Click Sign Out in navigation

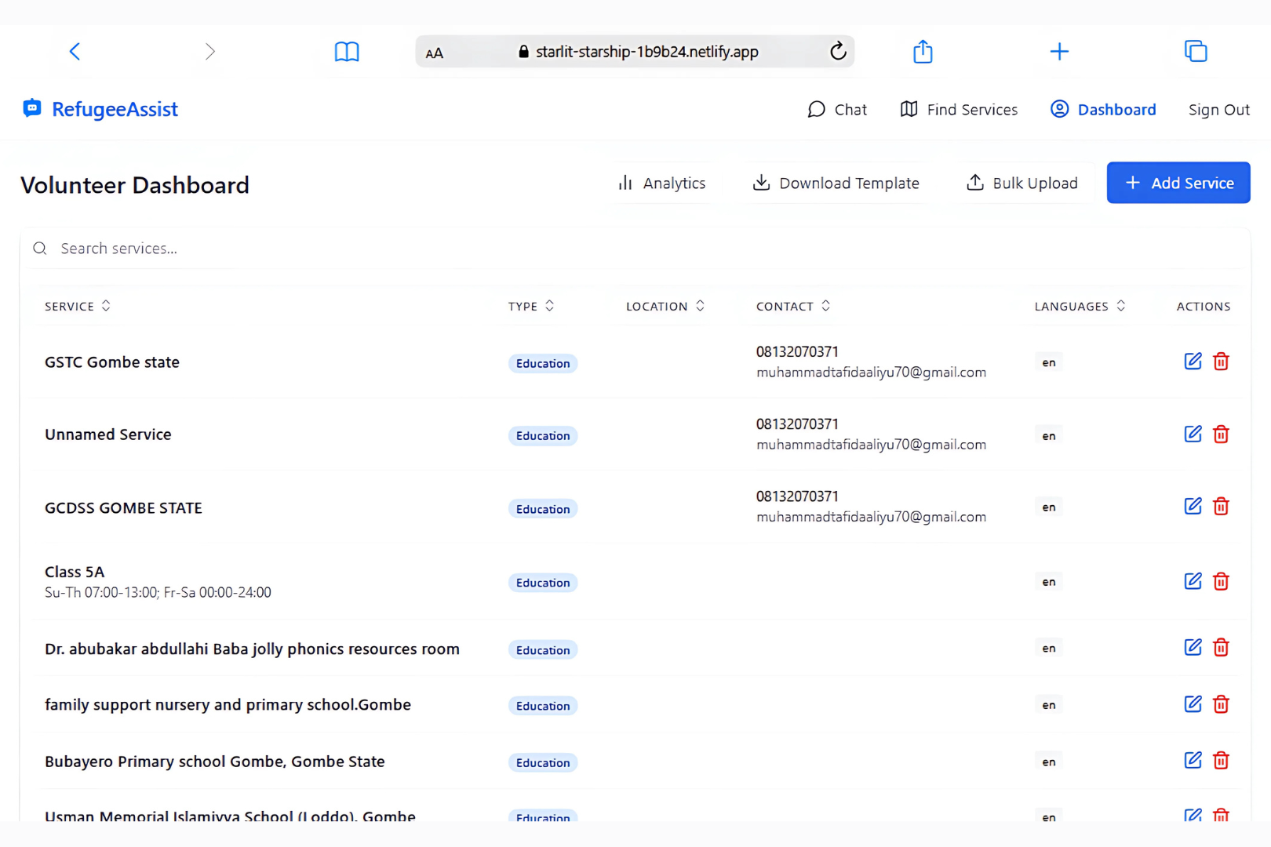pos(1218,110)
